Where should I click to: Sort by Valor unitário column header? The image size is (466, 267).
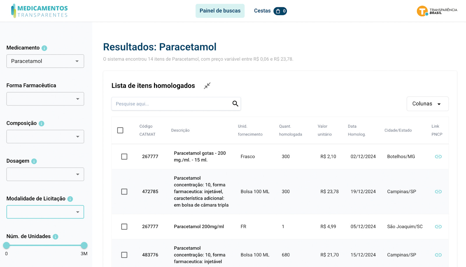(x=325, y=130)
